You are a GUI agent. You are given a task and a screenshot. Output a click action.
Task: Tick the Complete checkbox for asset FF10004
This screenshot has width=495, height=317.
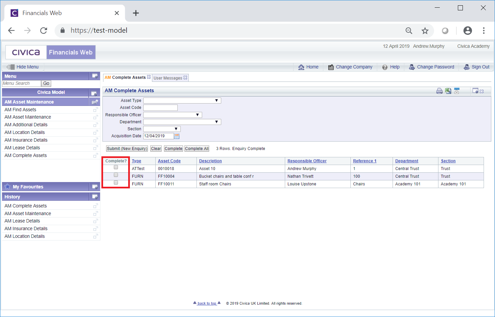tap(116, 175)
